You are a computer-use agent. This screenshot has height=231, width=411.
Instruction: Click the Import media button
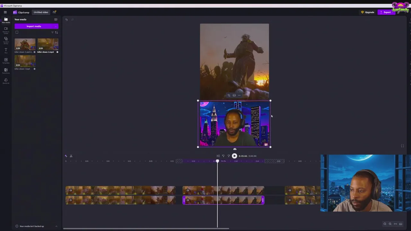[34, 26]
